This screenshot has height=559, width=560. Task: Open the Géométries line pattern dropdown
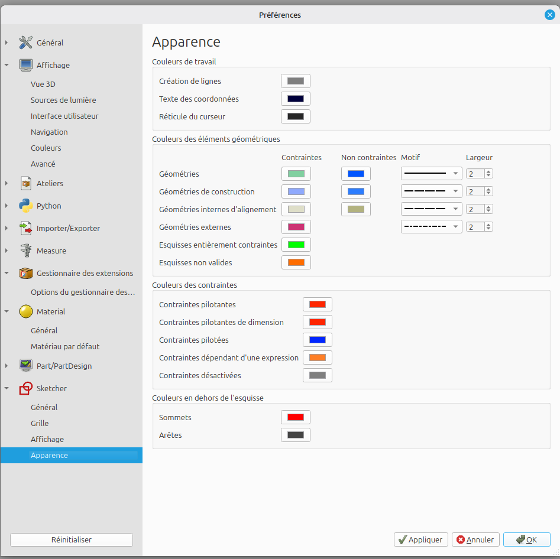431,174
